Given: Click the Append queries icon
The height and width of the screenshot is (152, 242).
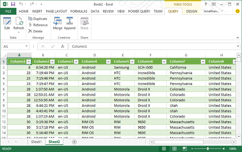Looking at the screenshot, I should (x=70, y=21).
